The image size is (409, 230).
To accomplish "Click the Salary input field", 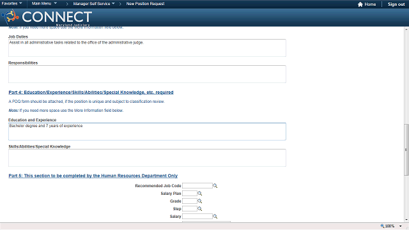I will click(197, 216).
